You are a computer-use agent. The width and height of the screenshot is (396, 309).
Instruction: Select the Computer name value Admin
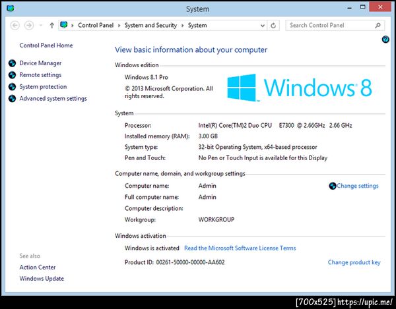click(x=207, y=186)
